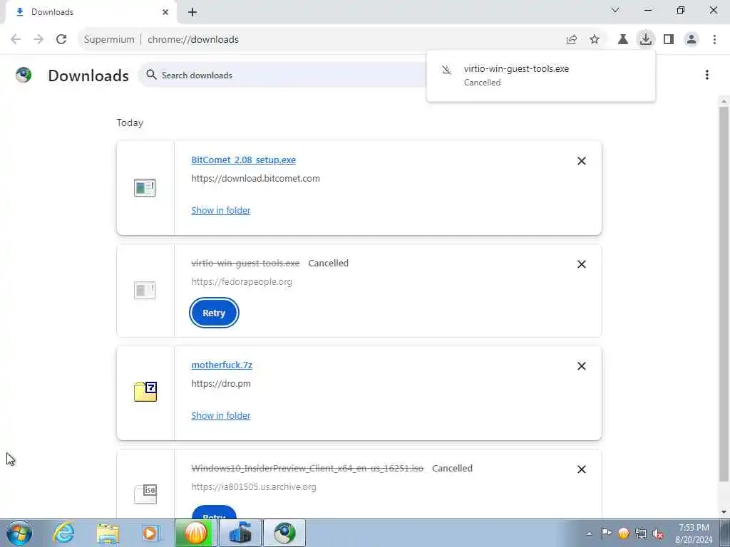Open the network tray icon
Screen dimensions: 730x547
coord(641,533)
